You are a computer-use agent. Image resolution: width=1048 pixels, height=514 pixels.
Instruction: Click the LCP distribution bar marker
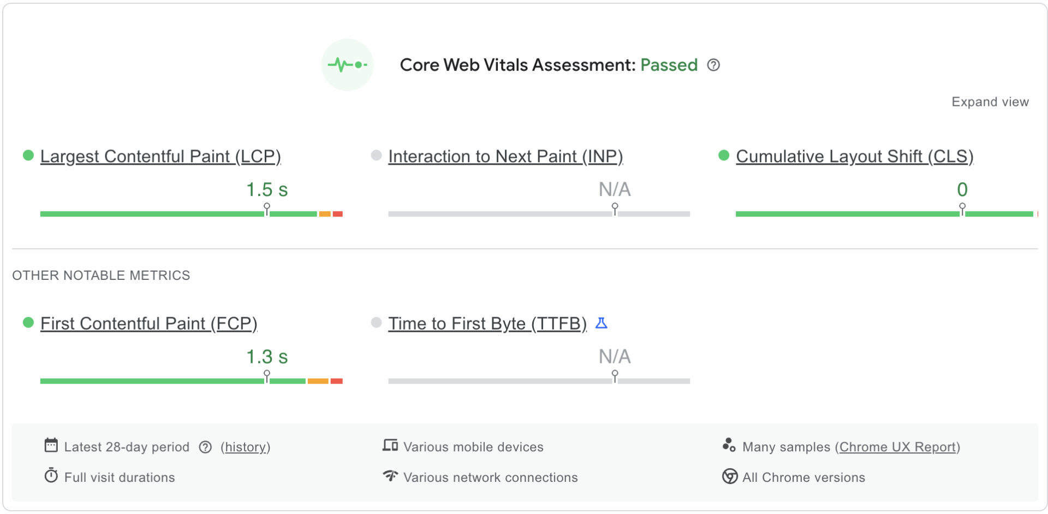[x=267, y=210]
